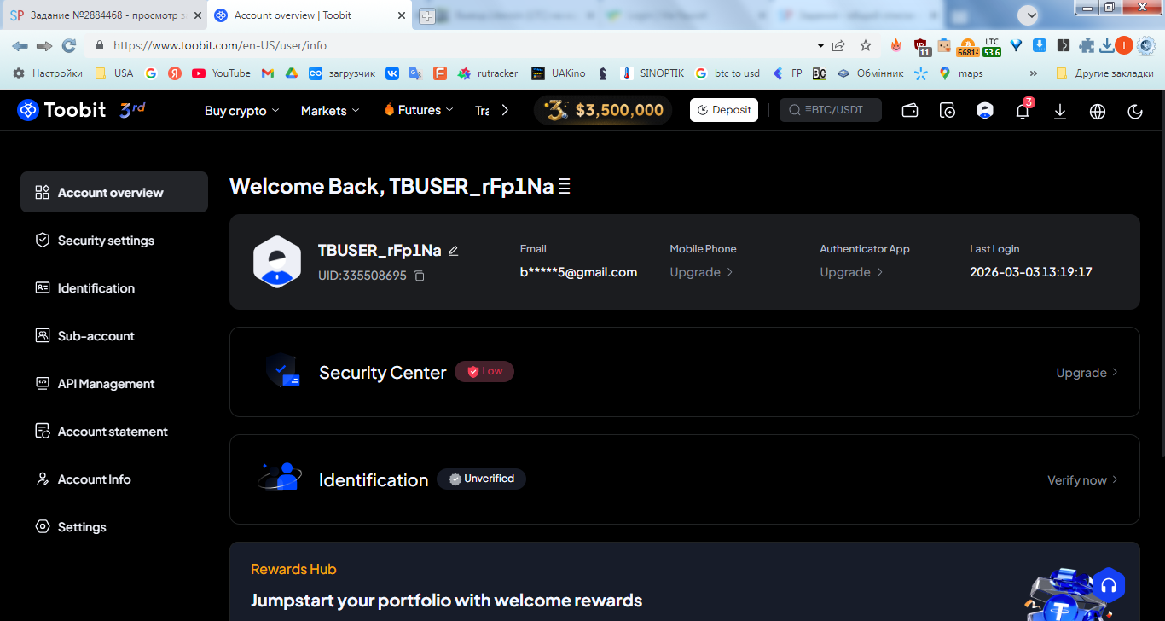Click the Deposit button
Screen dimensions: 1165x621
click(724, 110)
